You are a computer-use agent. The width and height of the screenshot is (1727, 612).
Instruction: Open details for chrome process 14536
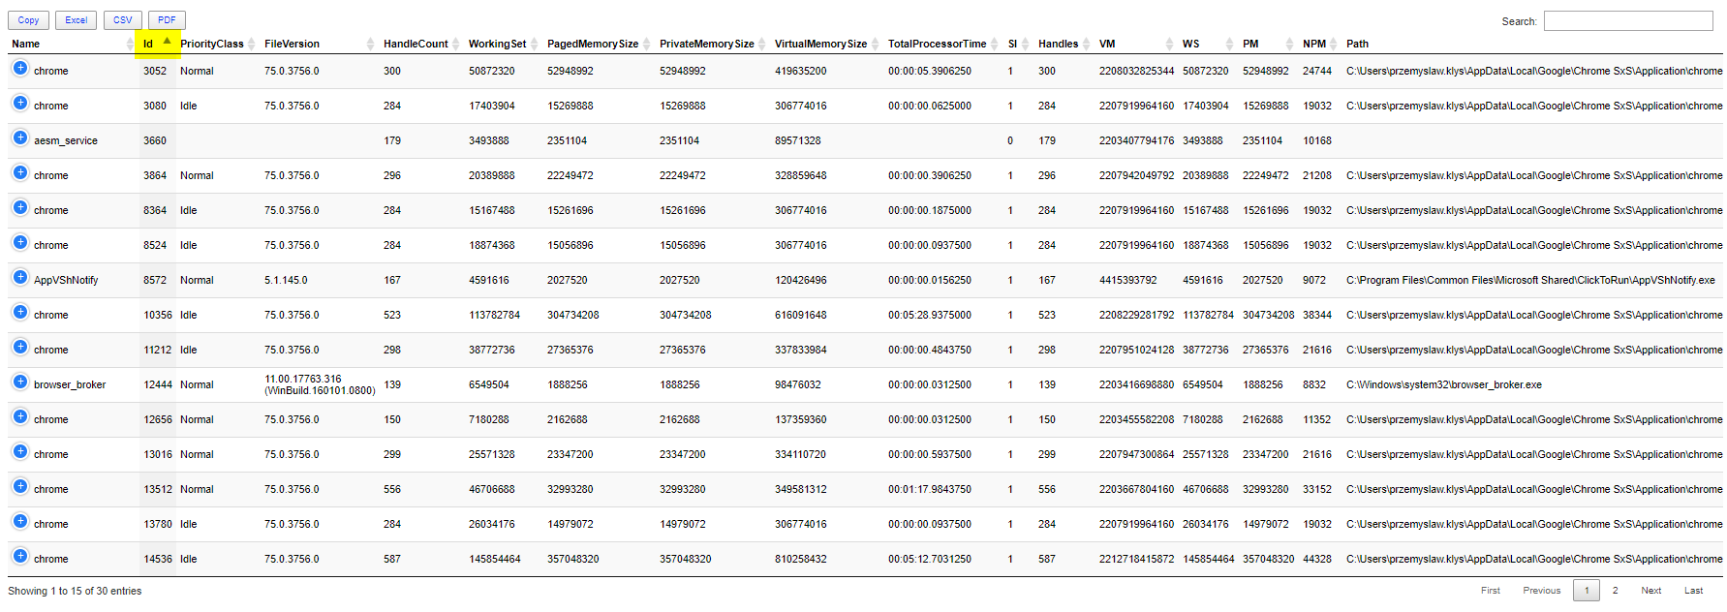pos(19,557)
